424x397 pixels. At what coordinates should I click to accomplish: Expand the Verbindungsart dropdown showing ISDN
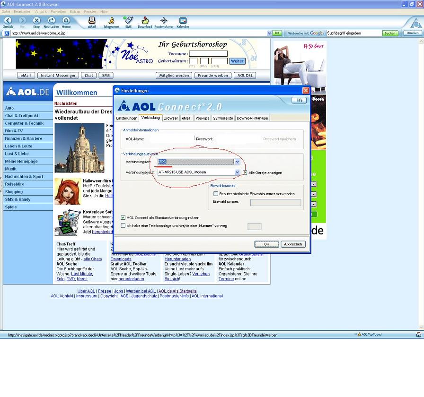pyautogui.click(x=237, y=162)
